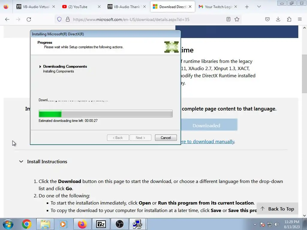
Task: Select the Installing Components step text
Action: click(x=58, y=71)
